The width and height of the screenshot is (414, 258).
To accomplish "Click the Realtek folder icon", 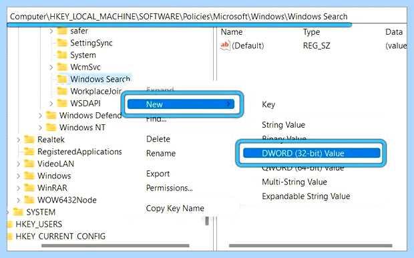I will tap(29, 140).
